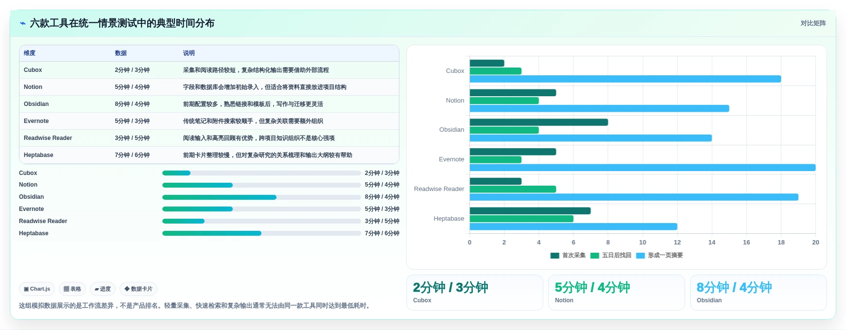
Task: Click the 首次采集 legend text
Action: pos(574,255)
